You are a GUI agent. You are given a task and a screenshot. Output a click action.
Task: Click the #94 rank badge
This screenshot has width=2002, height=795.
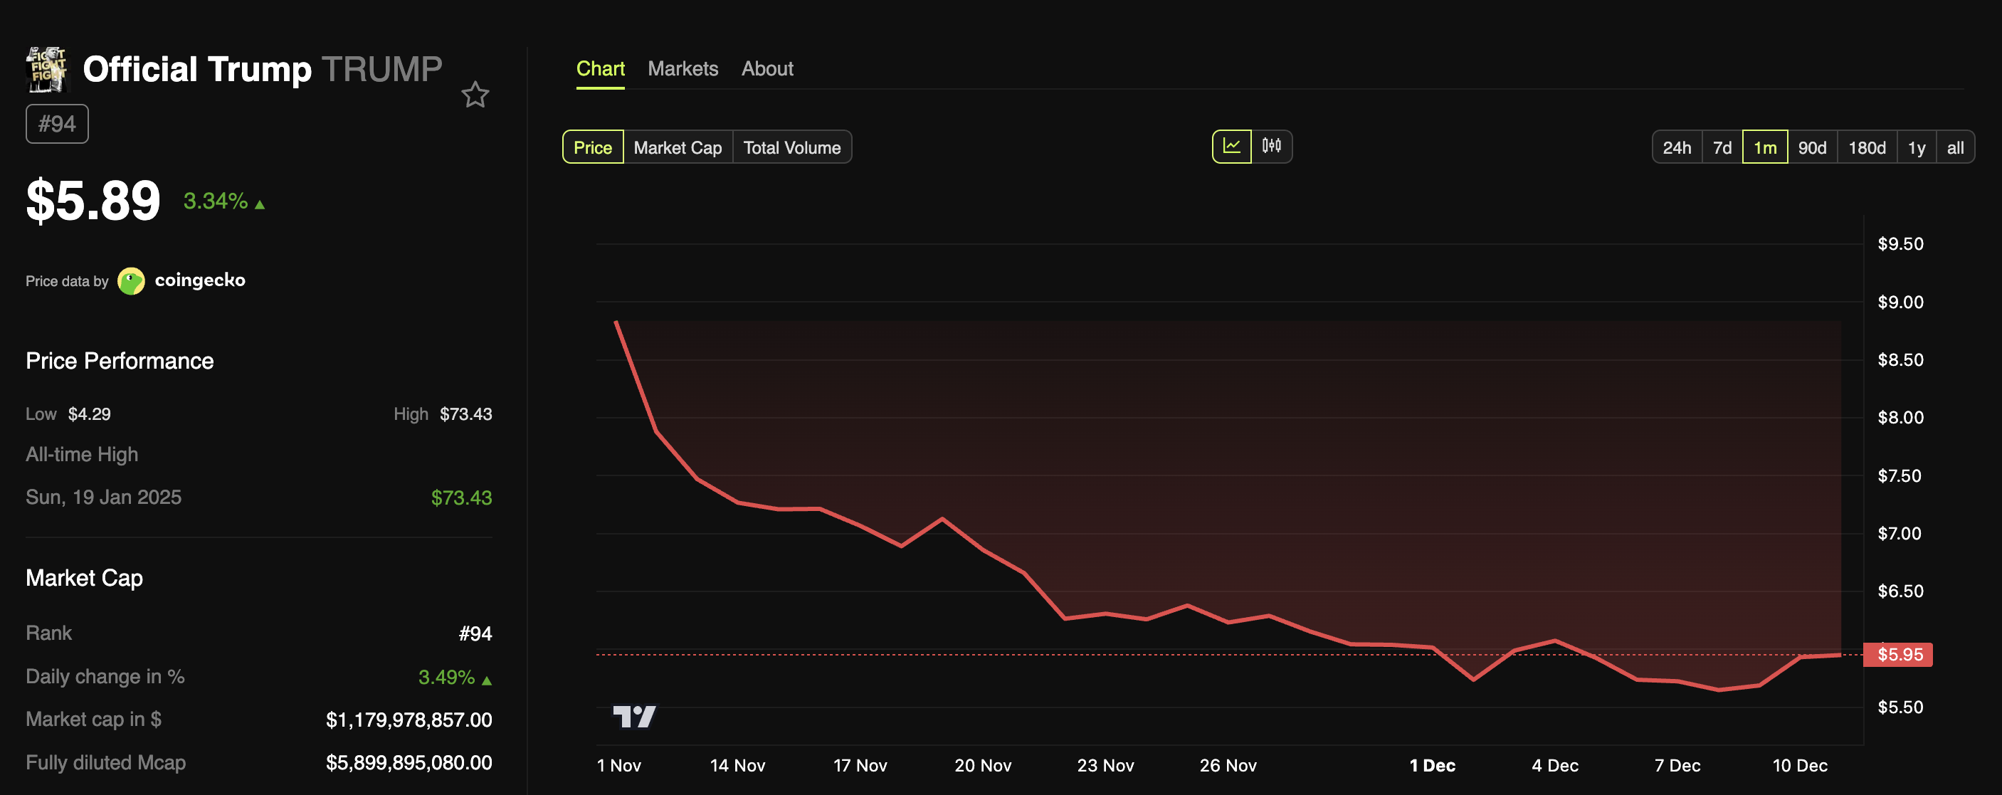tap(57, 123)
